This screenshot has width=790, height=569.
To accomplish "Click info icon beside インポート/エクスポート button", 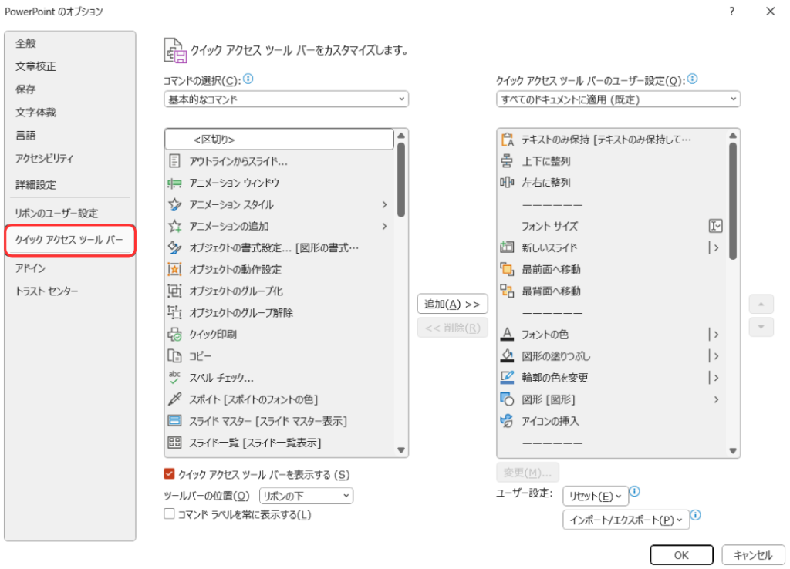I will pyautogui.click(x=695, y=514).
